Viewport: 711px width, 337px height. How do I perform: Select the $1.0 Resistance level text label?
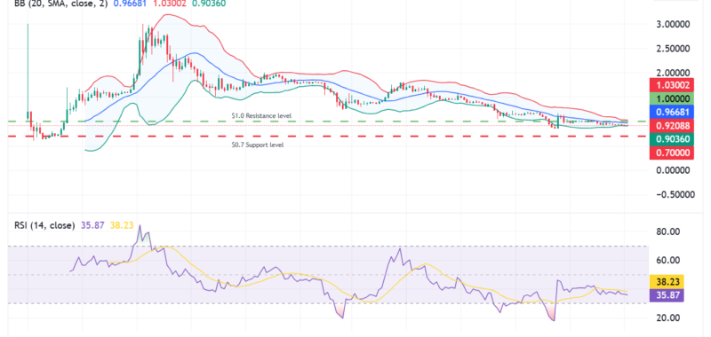click(261, 116)
